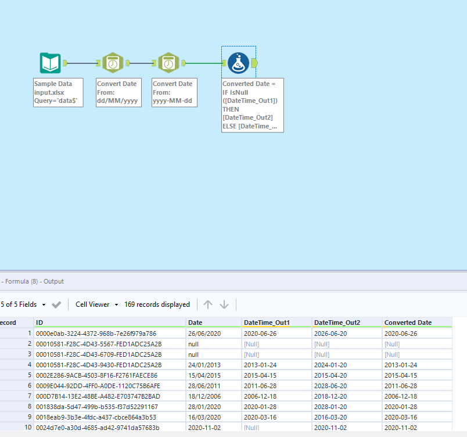The image size is (467, 437).
Task: Click the checkmark icon beside Fields
Action: [56, 305]
